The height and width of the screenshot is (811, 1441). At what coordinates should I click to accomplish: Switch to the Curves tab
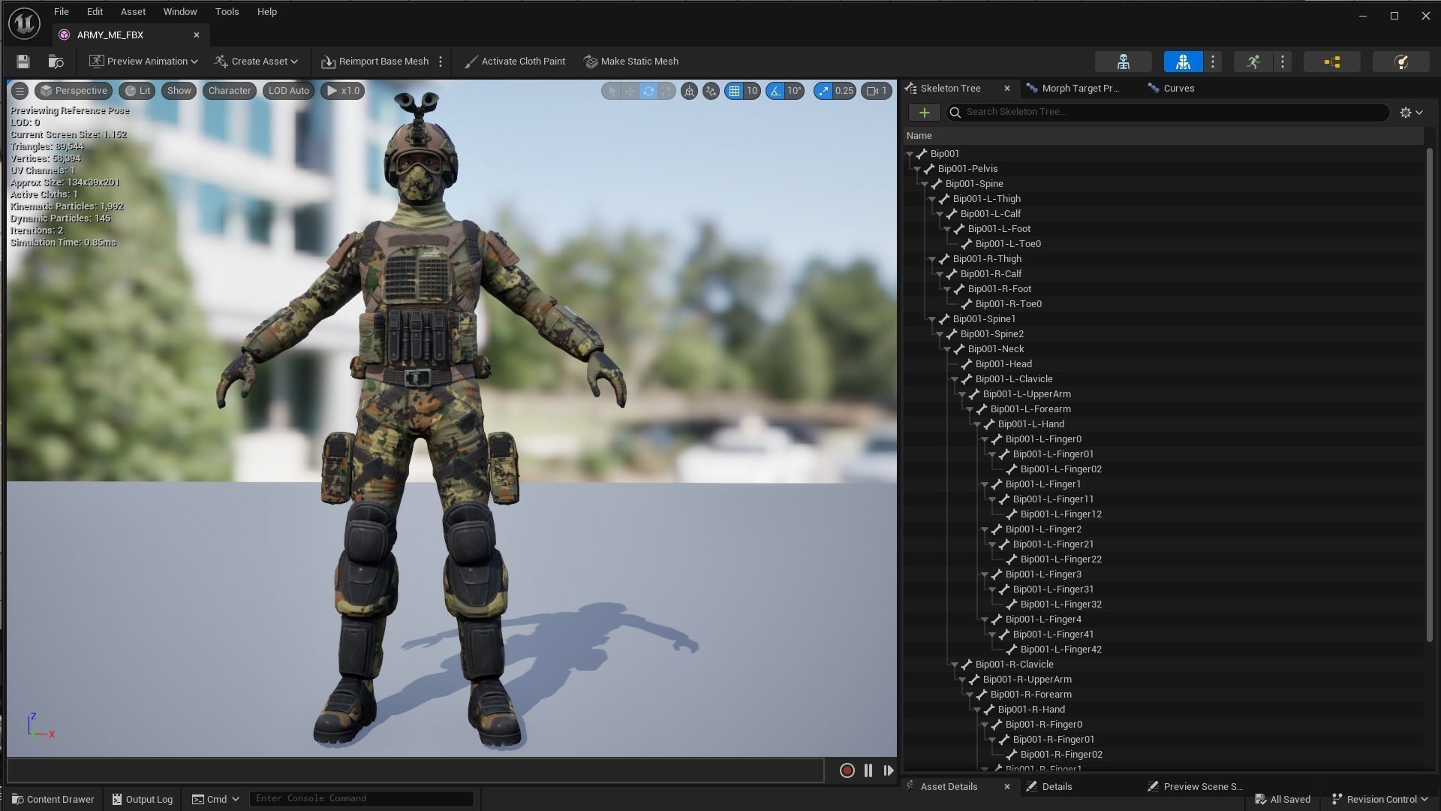1178,89
